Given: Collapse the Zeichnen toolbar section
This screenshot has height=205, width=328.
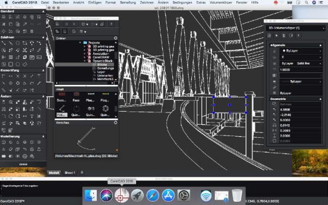Looking at the screenshot, I should [43, 37].
